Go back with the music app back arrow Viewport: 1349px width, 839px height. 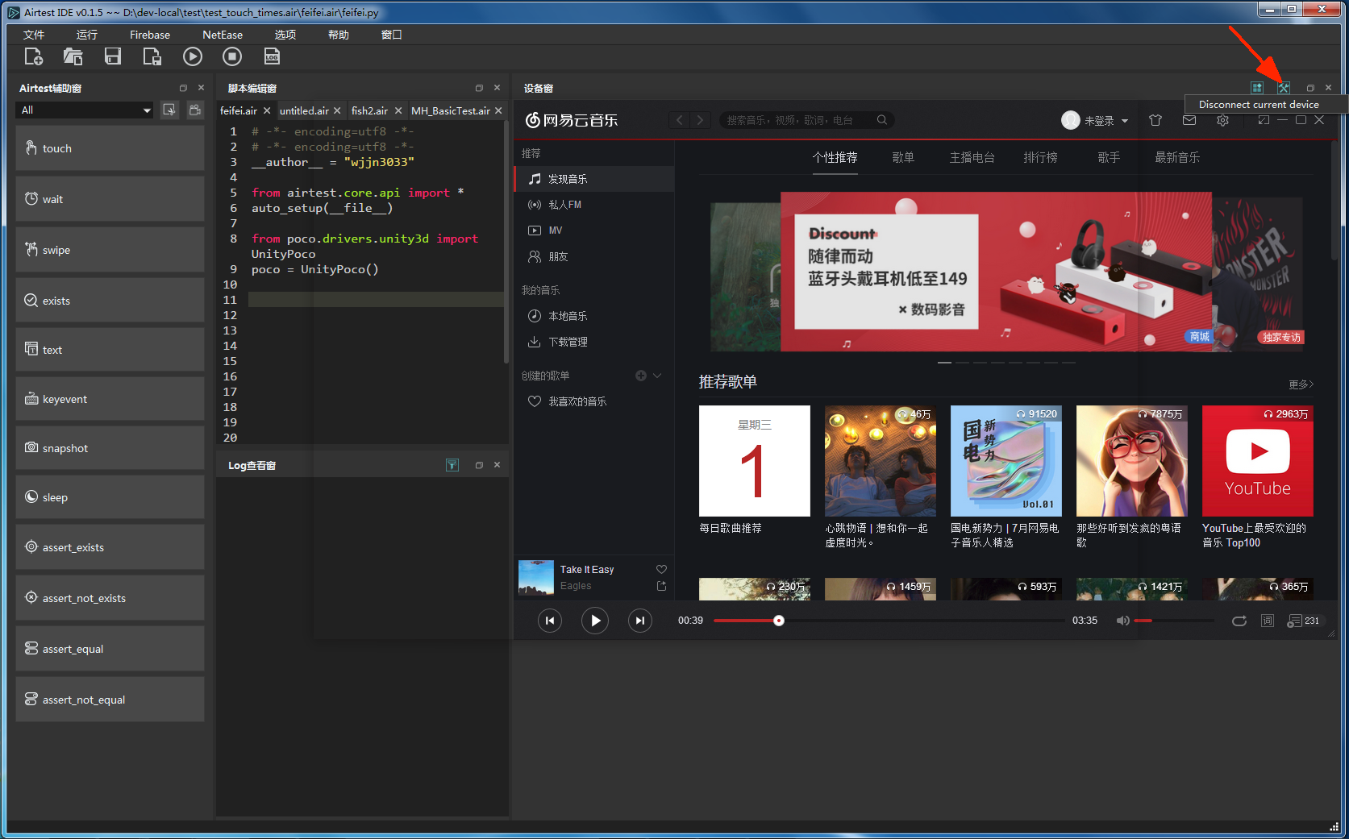[x=680, y=120]
